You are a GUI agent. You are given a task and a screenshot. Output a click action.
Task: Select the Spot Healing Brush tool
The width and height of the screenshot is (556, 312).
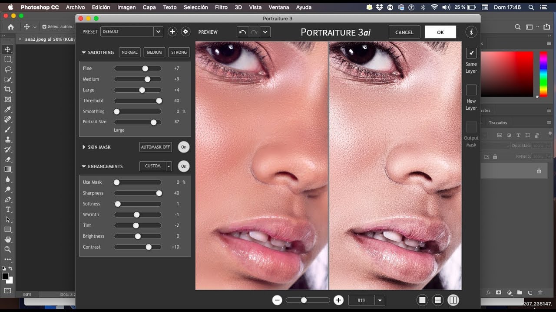click(8, 119)
